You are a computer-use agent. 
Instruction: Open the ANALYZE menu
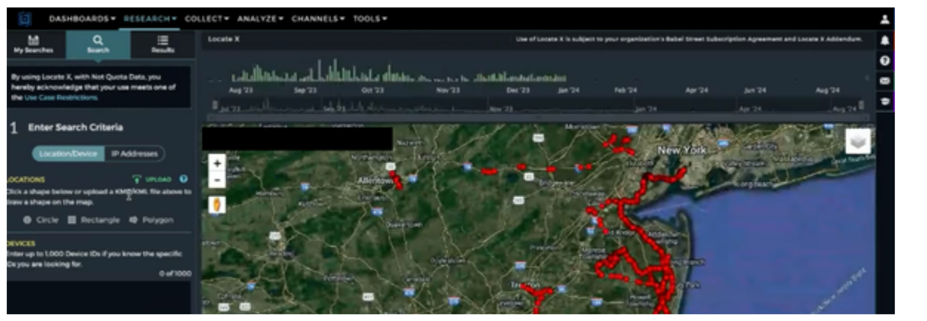260,19
